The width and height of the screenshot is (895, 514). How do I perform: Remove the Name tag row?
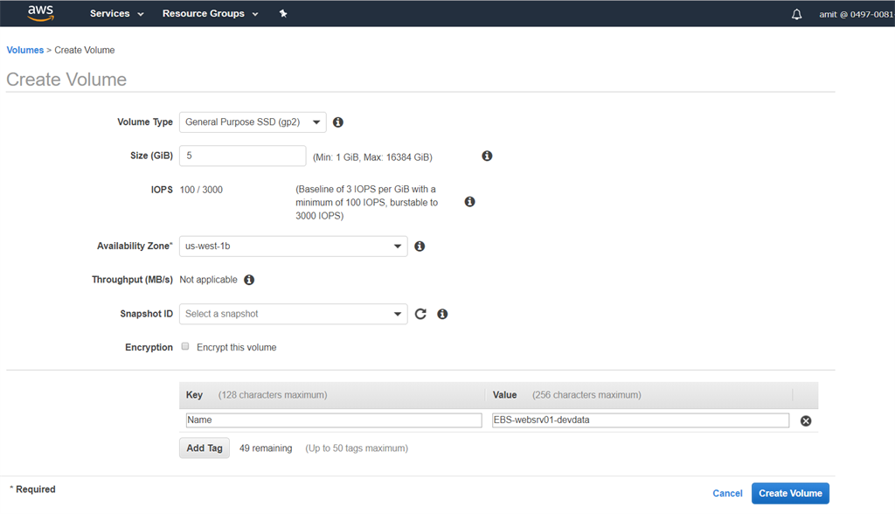click(x=806, y=420)
